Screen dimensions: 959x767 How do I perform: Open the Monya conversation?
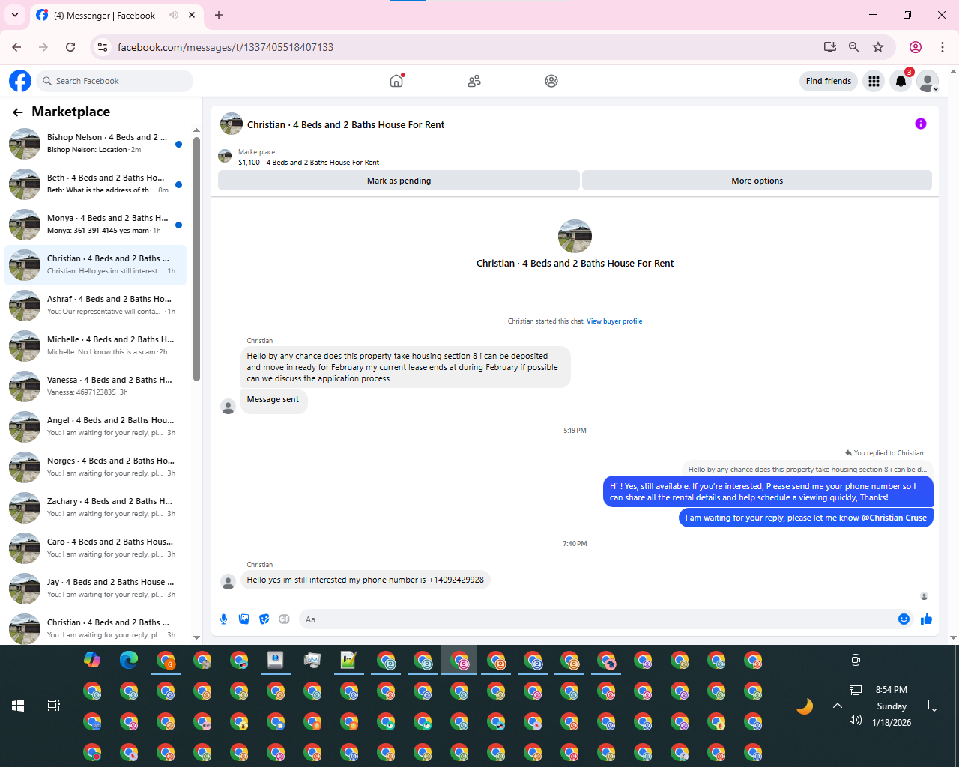[x=96, y=225]
